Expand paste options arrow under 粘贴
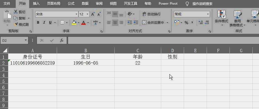 pyautogui.click(x=7, y=25)
